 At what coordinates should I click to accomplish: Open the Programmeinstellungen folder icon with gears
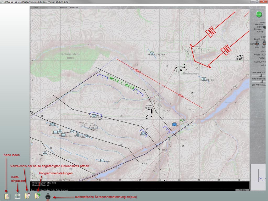38,196
